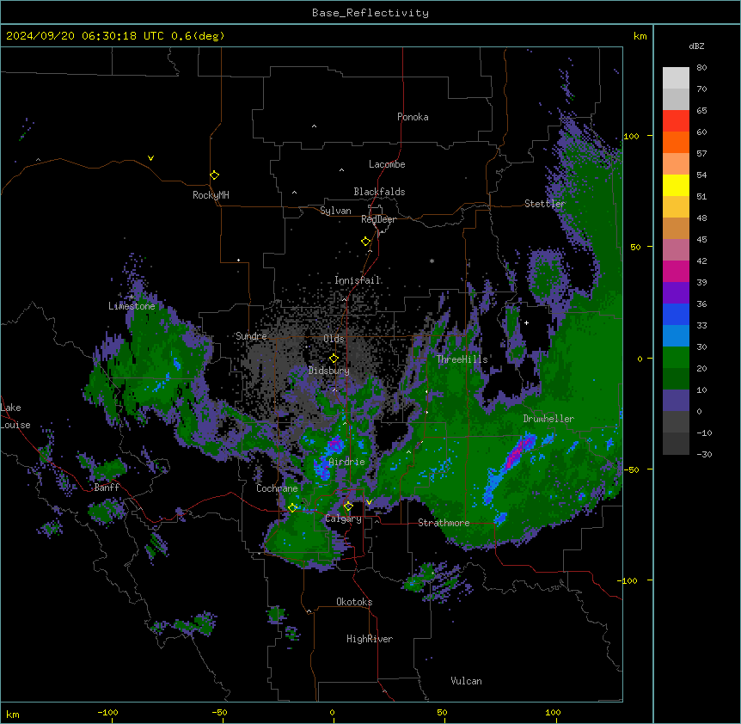This screenshot has height=724, width=741.
Task: Click the Didsbury label
Action: click(329, 371)
